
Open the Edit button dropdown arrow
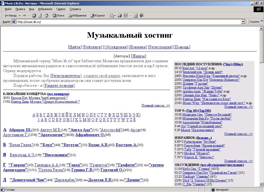point(130,16)
